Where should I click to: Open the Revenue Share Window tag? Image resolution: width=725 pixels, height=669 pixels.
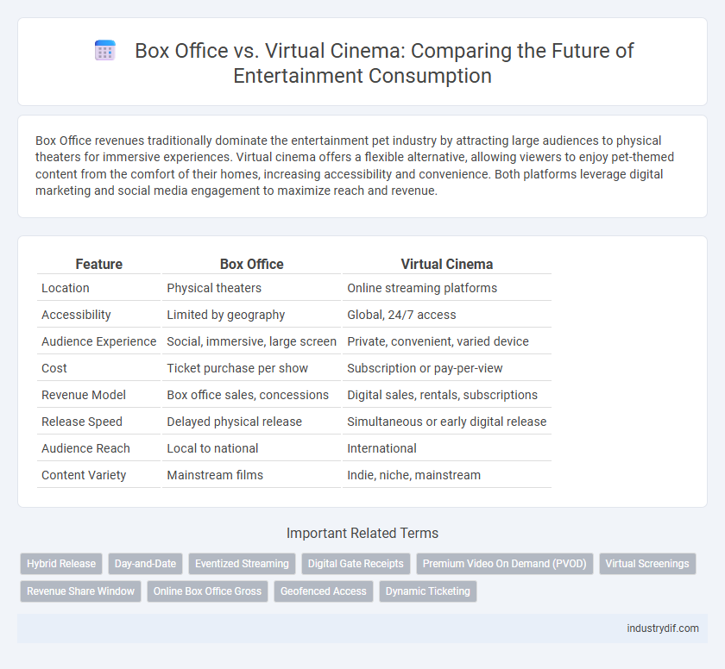[80, 591]
